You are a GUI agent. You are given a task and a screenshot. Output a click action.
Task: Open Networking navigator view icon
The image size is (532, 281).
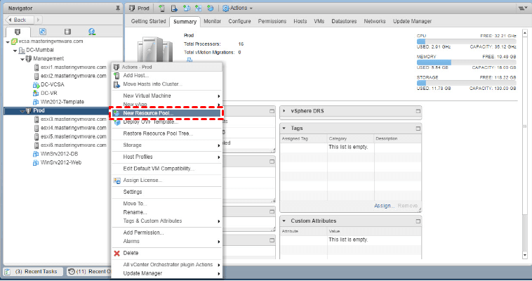[x=92, y=32]
